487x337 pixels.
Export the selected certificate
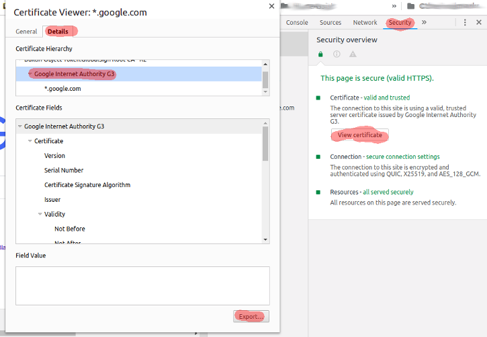(251, 316)
